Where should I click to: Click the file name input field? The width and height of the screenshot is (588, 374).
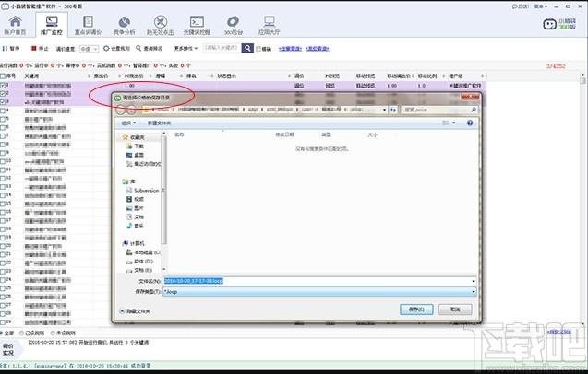[319, 281]
